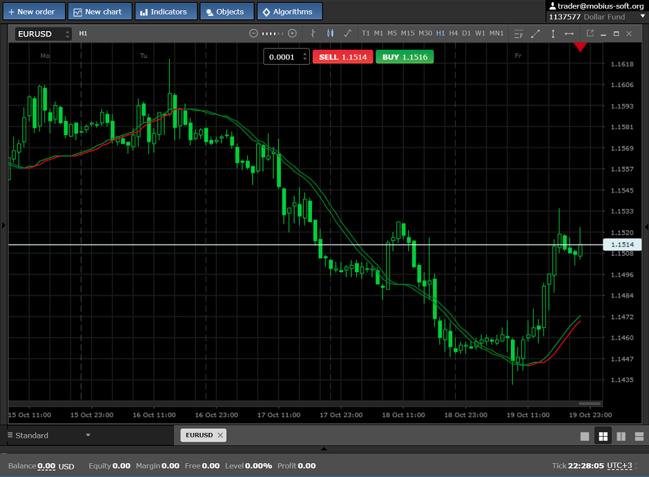
Task: Close the EURUSD chart window
Action: click(629, 34)
